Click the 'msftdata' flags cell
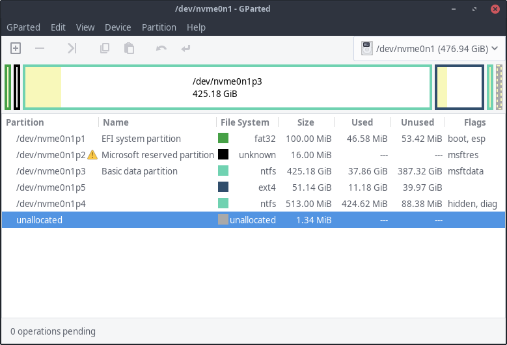Viewport: 507px width, 345px height. pos(465,171)
